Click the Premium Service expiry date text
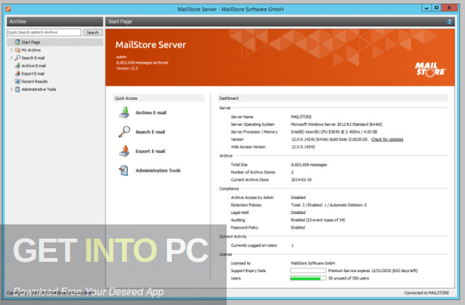Viewport: 465px width, 305px height. pyautogui.click(x=373, y=271)
